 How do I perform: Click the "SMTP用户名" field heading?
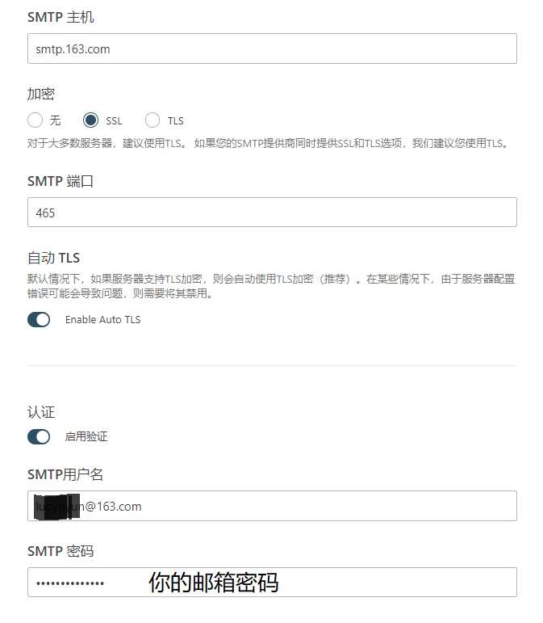coord(65,474)
